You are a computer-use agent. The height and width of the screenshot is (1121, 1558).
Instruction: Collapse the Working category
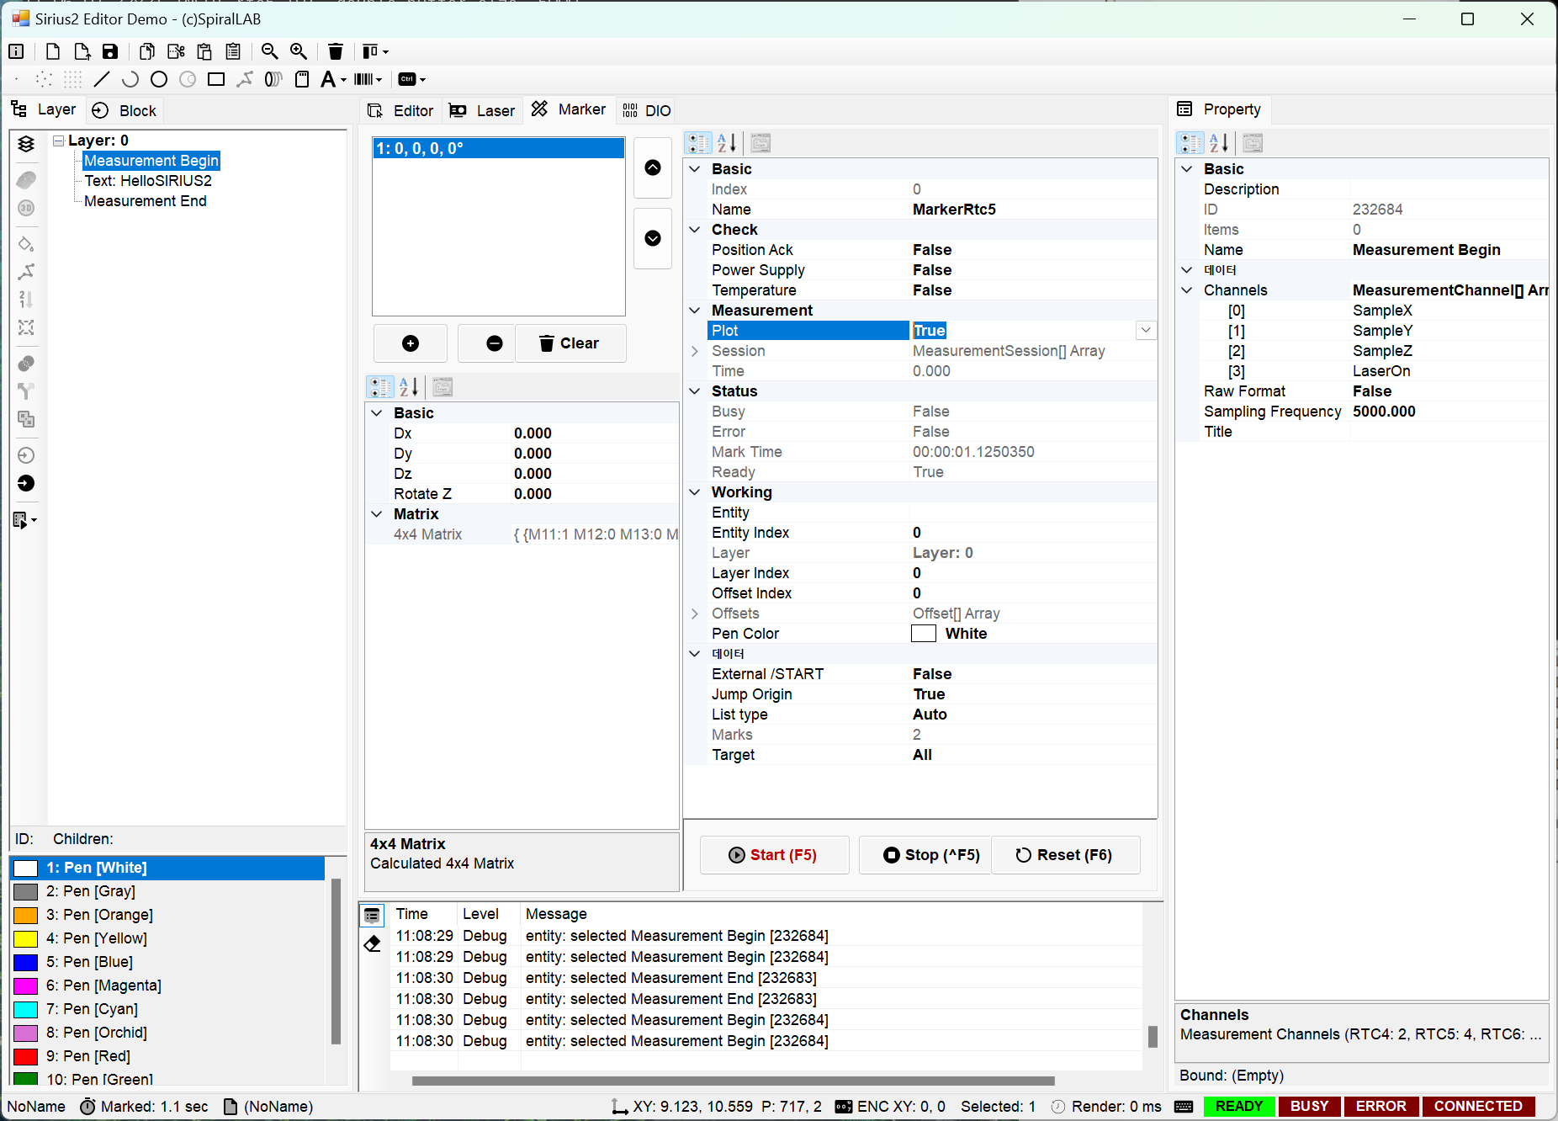[x=695, y=492]
